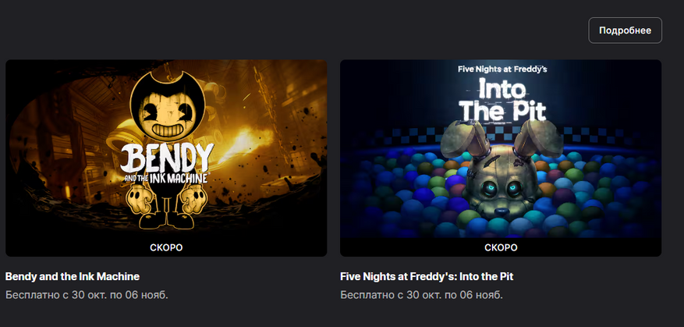
Task: Click the rabbit animatronic's right ear
Action: click(x=539, y=138)
